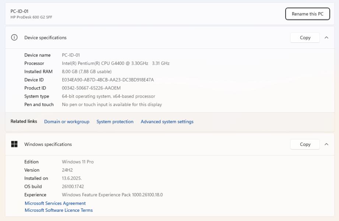
Task: Select the 8,00 GB installed RAM value
Action: (87, 71)
